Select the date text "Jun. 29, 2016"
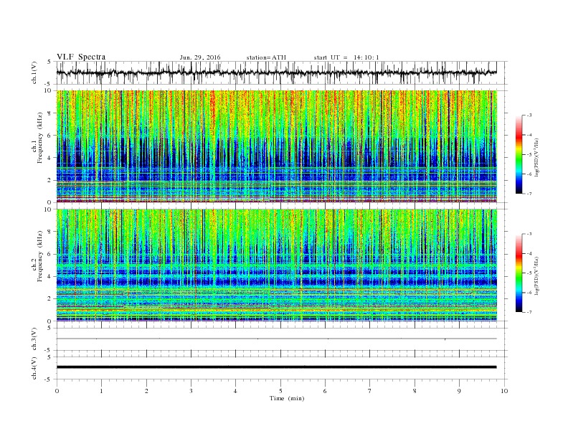The image size is (568, 439). [200, 57]
